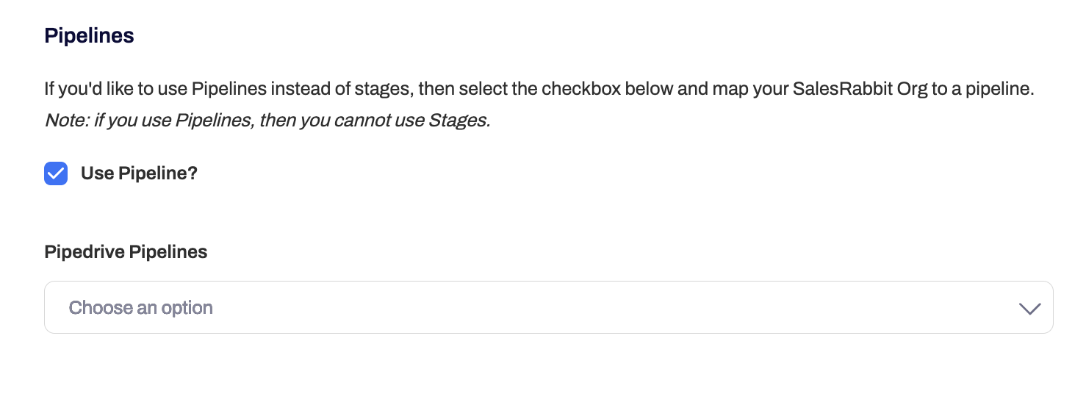Viewport: 1086px width, 394px height.
Task: Click the "Use Pipeline?" label text
Action: tap(139, 173)
